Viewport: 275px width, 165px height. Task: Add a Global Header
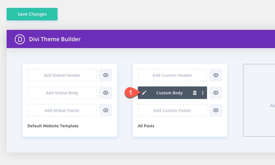[62, 75]
